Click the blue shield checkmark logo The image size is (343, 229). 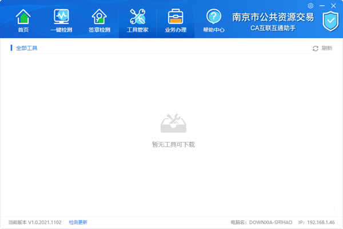(x=330, y=21)
